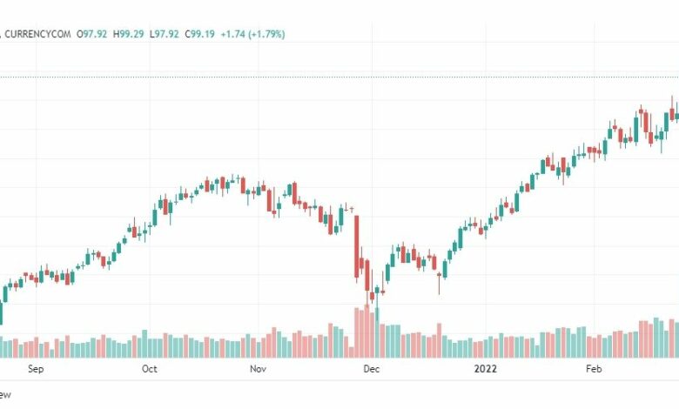Image resolution: width=679 pixels, height=409 pixels.
Task: Select the high price value H99.29
Action: click(x=128, y=34)
